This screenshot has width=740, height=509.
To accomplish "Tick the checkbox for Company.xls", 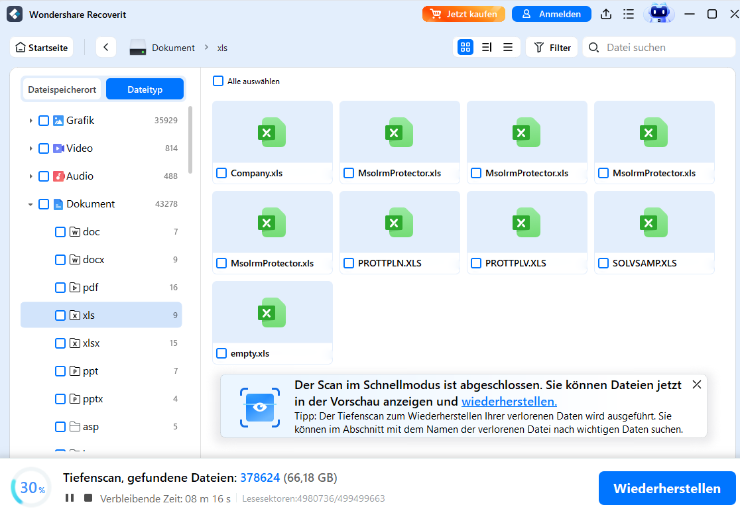I will [x=222, y=173].
